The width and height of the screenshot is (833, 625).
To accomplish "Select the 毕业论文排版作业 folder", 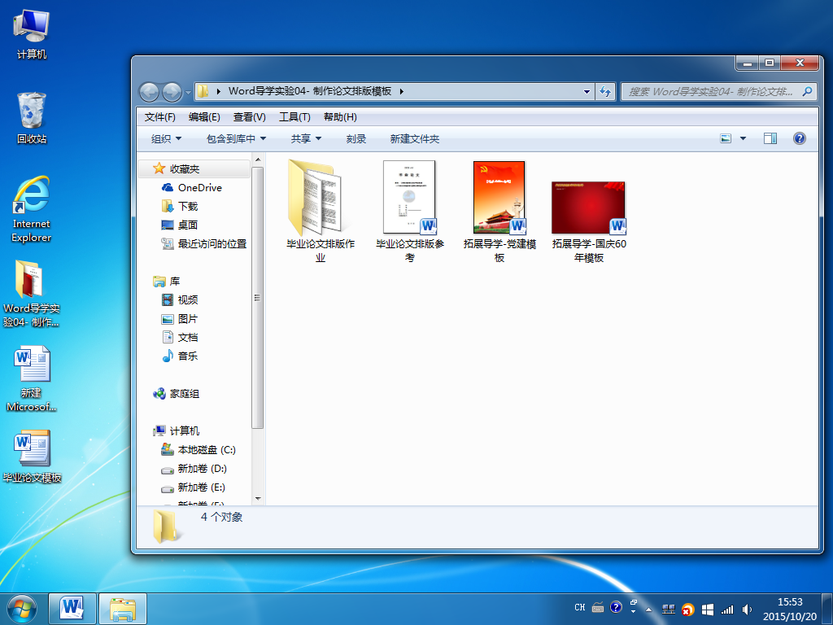I will 321,212.
